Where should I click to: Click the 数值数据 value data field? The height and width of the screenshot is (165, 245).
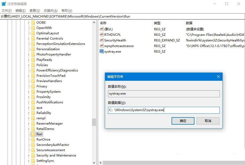click(x=164, y=110)
